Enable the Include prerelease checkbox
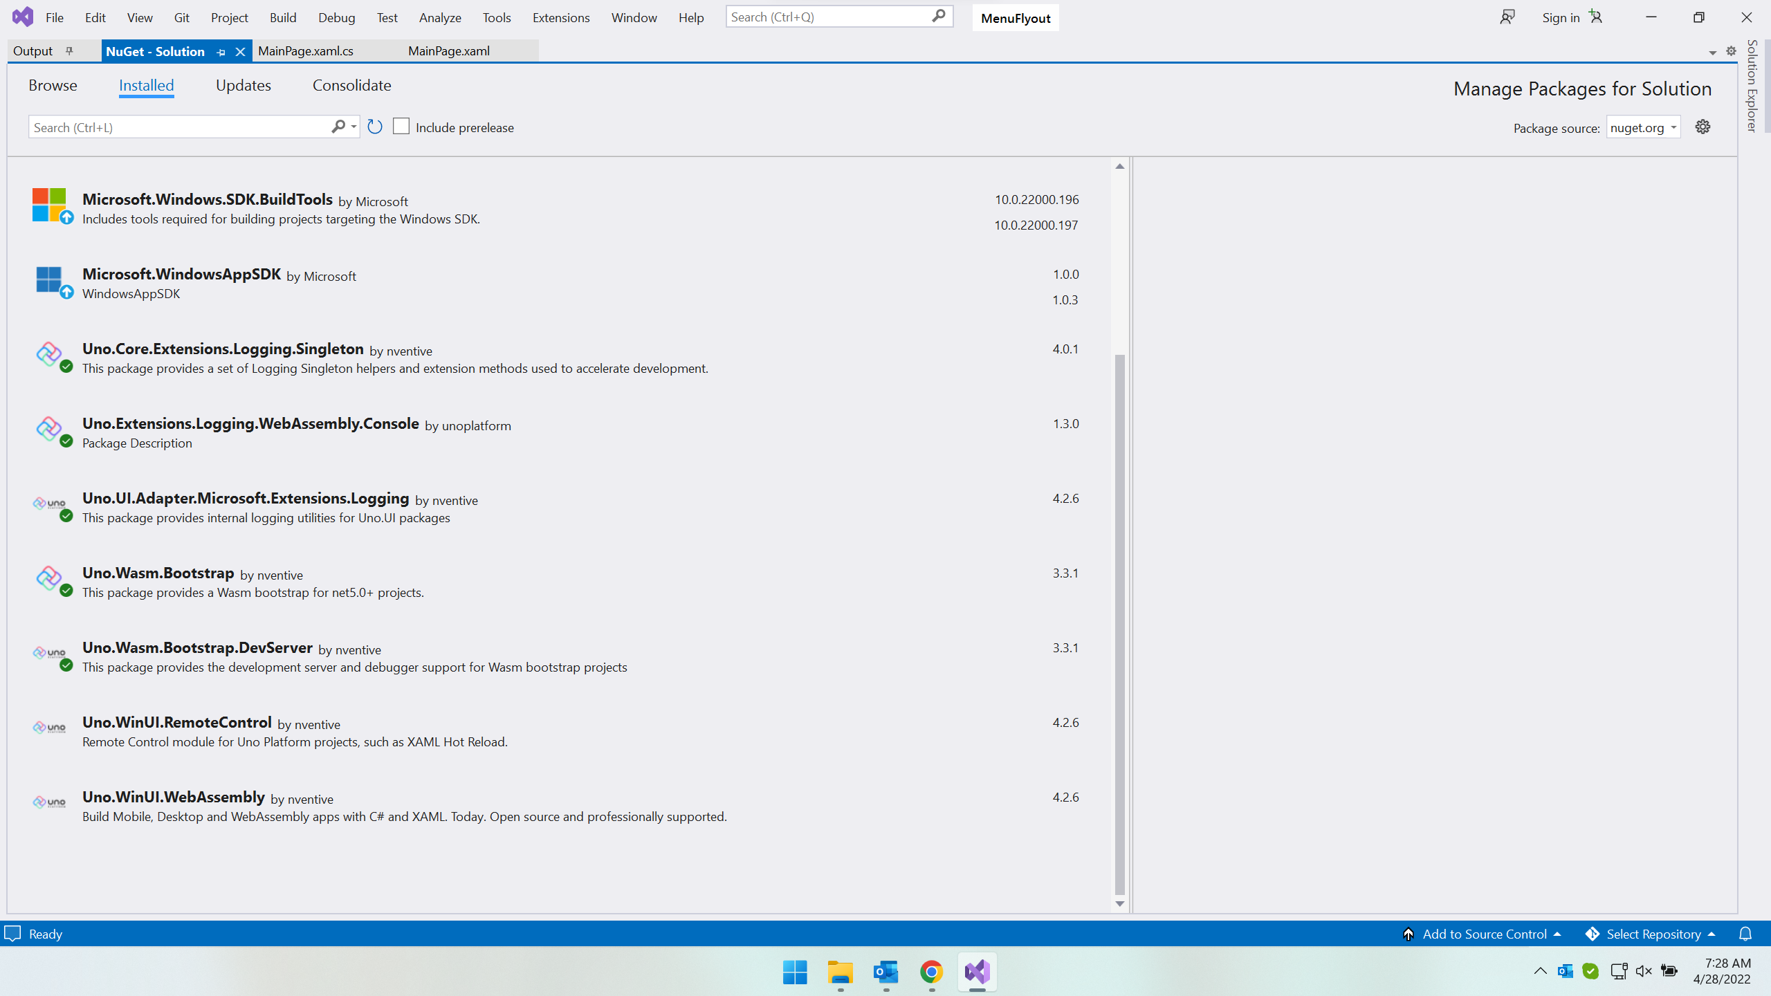Viewport: 1771px width, 996px height. point(401,126)
